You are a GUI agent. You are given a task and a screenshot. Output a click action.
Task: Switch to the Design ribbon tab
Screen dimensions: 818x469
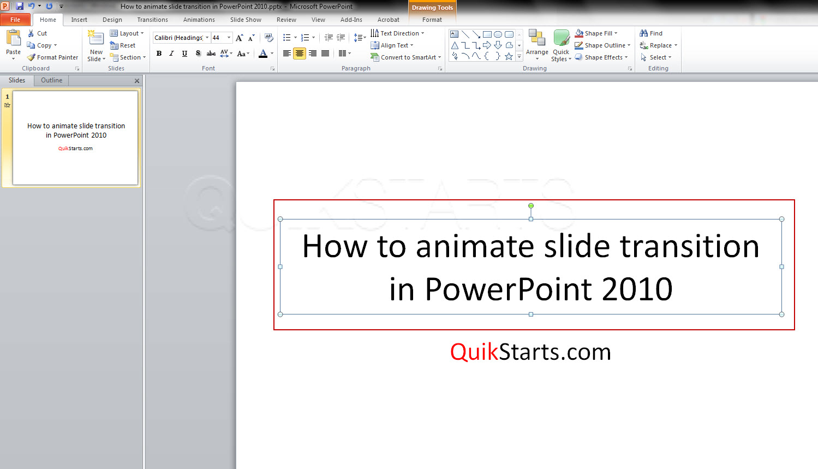click(x=112, y=20)
